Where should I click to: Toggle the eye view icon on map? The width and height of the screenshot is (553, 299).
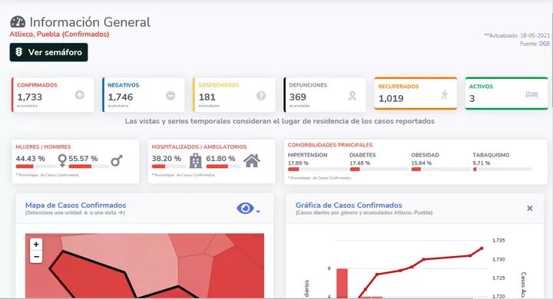(x=245, y=208)
